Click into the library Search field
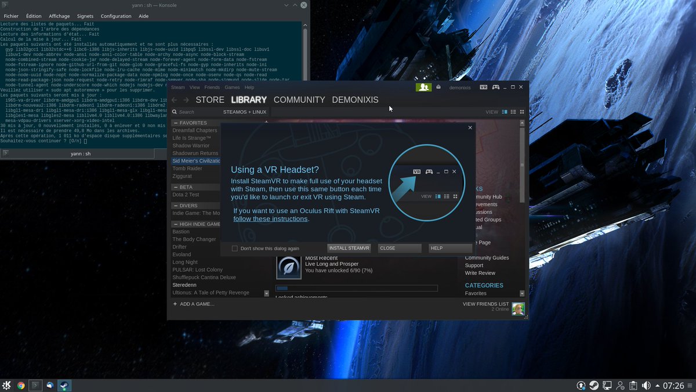Screen dimensions: 696x392 click(x=197, y=112)
